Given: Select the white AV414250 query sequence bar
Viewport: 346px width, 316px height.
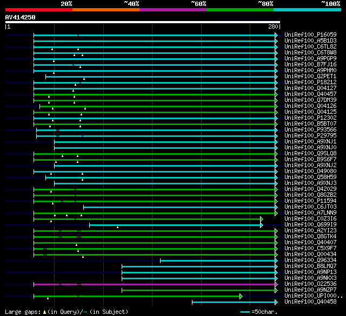Looking at the screenshot, I should (x=143, y=22).
